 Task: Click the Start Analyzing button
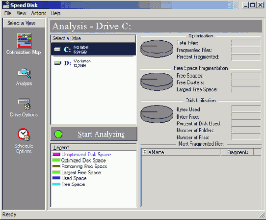(x=94, y=134)
